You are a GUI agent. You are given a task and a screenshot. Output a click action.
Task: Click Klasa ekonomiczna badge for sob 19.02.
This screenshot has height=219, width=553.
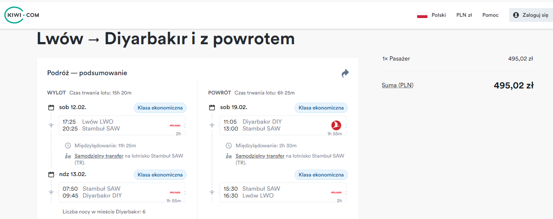pos(321,108)
